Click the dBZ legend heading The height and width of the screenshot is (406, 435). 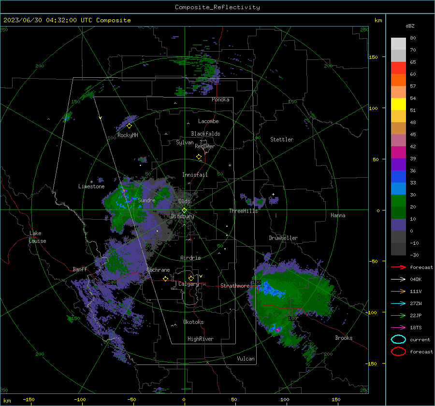(410, 26)
